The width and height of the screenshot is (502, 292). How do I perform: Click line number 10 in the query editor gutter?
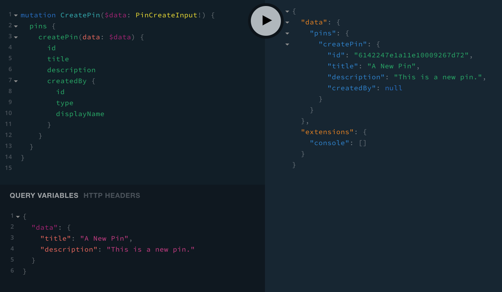(x=8, y=113)
